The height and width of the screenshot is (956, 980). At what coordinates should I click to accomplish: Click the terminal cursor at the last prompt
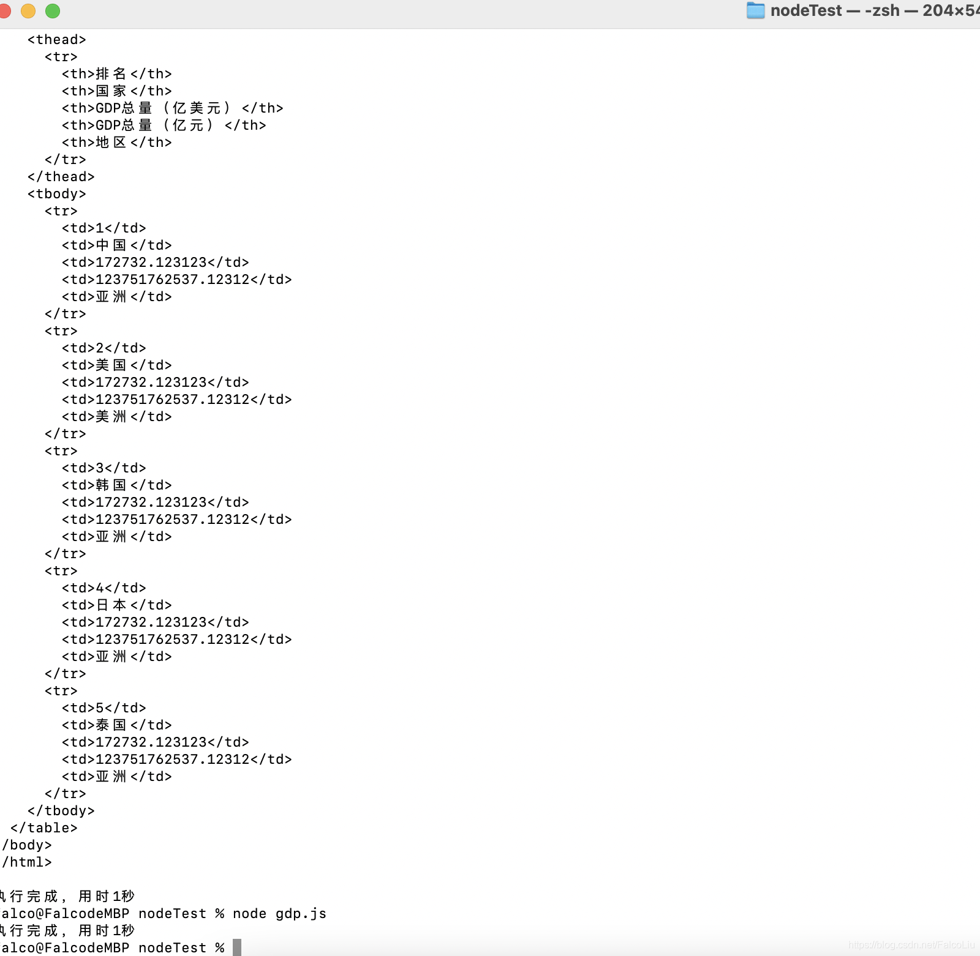(237, 947)
